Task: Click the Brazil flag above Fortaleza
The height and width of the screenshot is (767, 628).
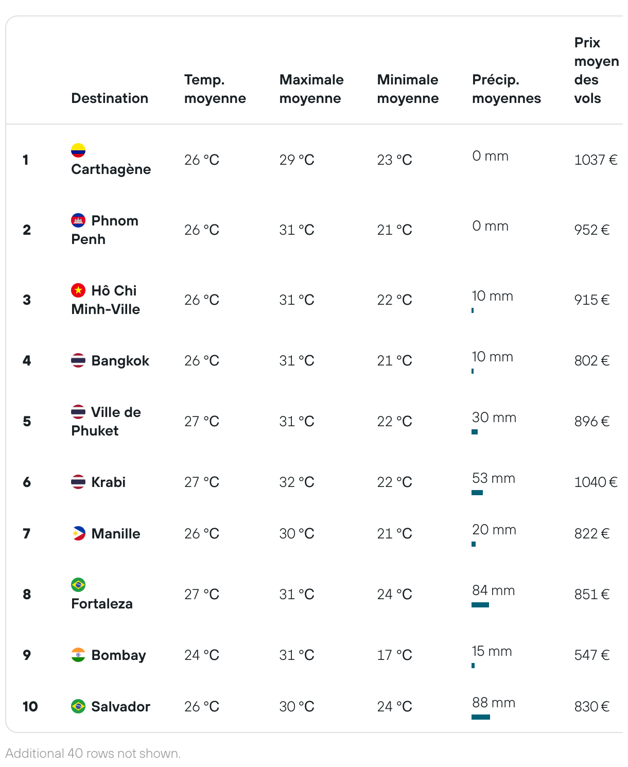Action: [x=78, y=585]
